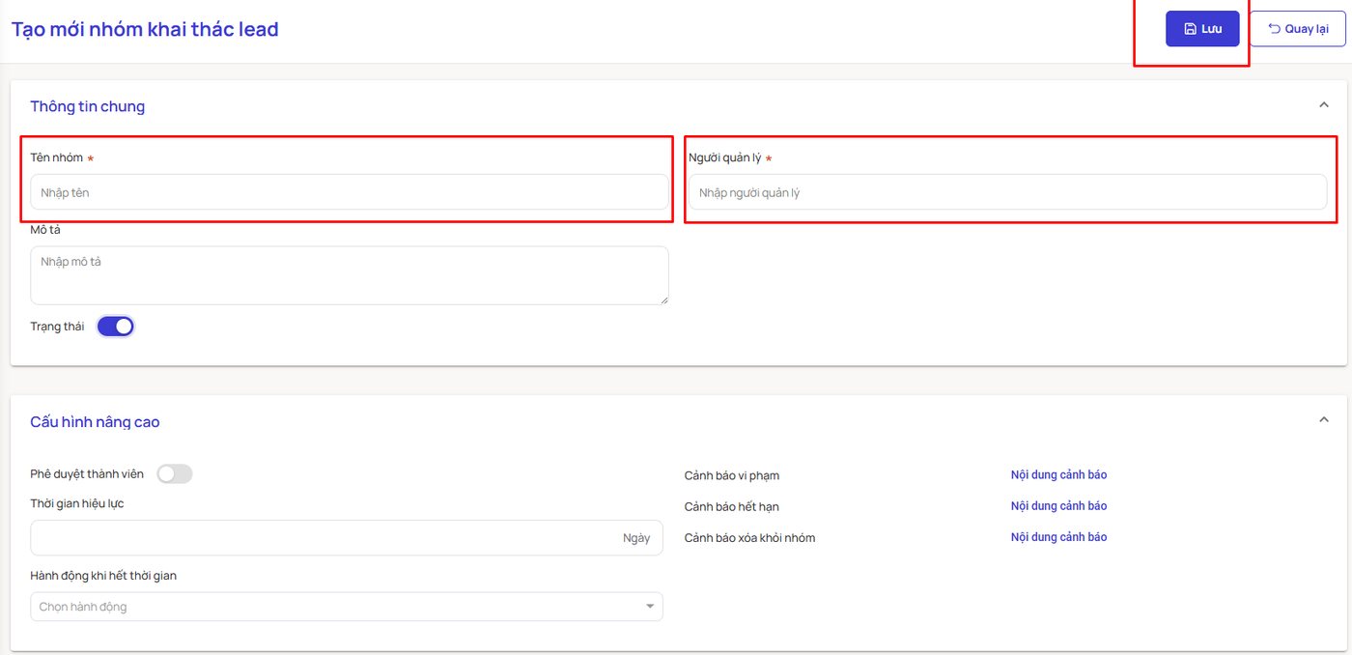Click the Cấu hình nâng cao section title
This screenshot has width=1352, height=655.
(95, 422)
